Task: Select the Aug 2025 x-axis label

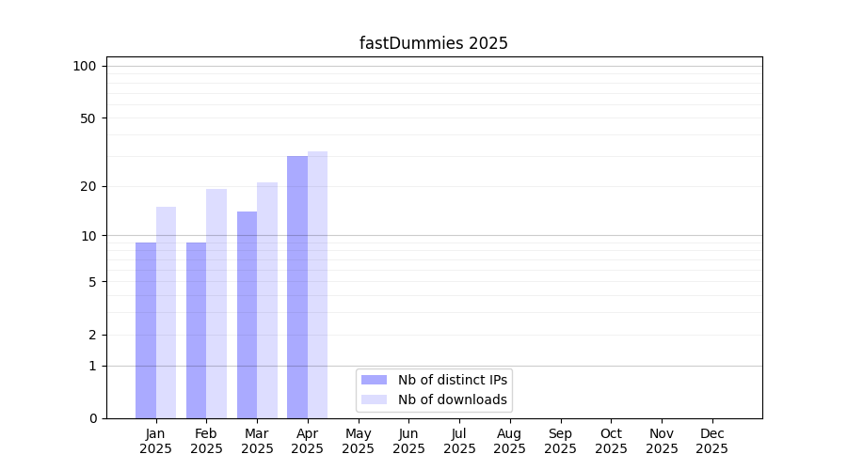Action: pyautogui.click(x=510, y=441)
